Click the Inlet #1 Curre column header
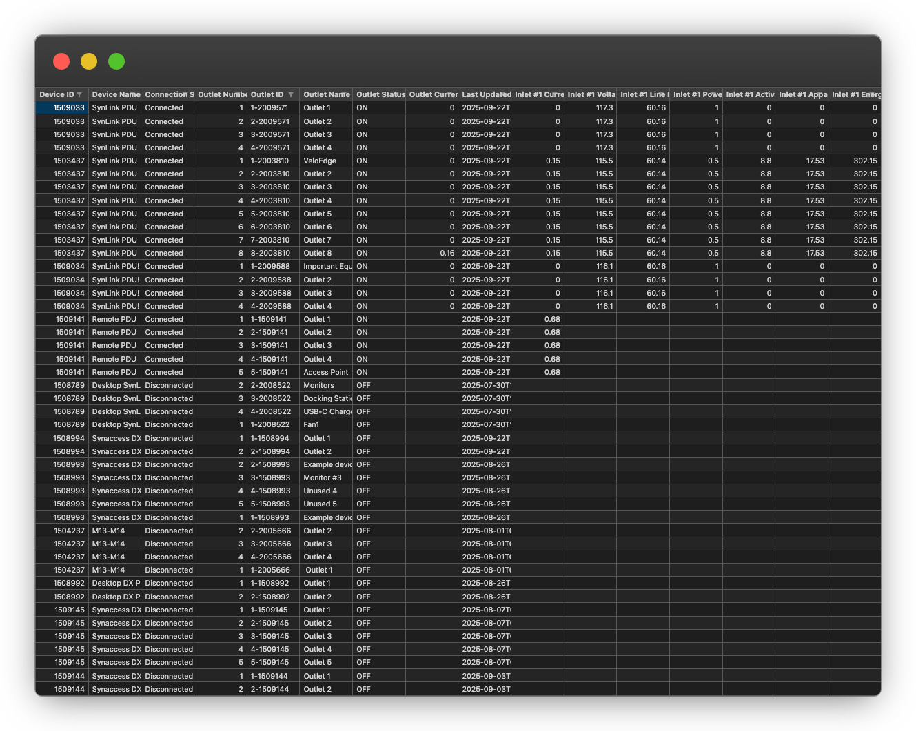 (x=538, y=94)
